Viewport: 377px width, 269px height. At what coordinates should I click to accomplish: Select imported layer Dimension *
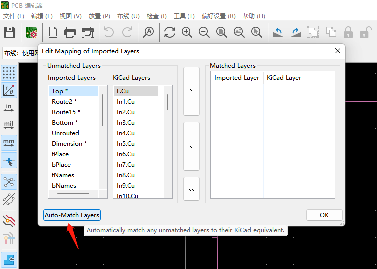point(74,144)
